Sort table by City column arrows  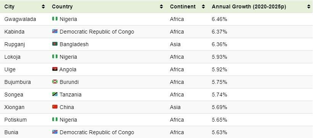(43, 6)
